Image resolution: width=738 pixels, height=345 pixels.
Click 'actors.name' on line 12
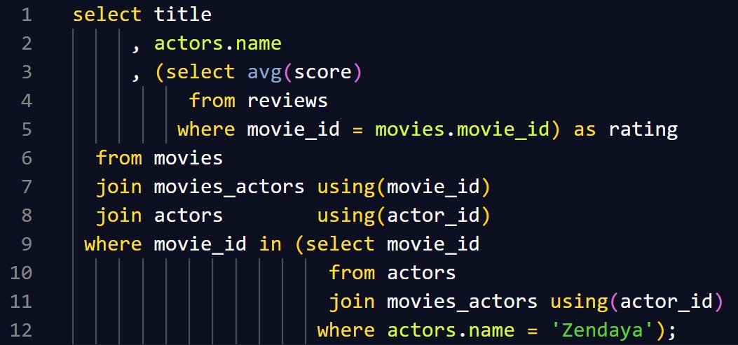pyautogui.click(x=451, y=330)
